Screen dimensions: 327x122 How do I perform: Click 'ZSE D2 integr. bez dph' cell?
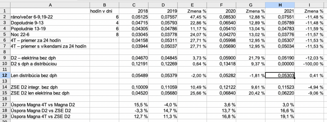[x=50, y=87]
